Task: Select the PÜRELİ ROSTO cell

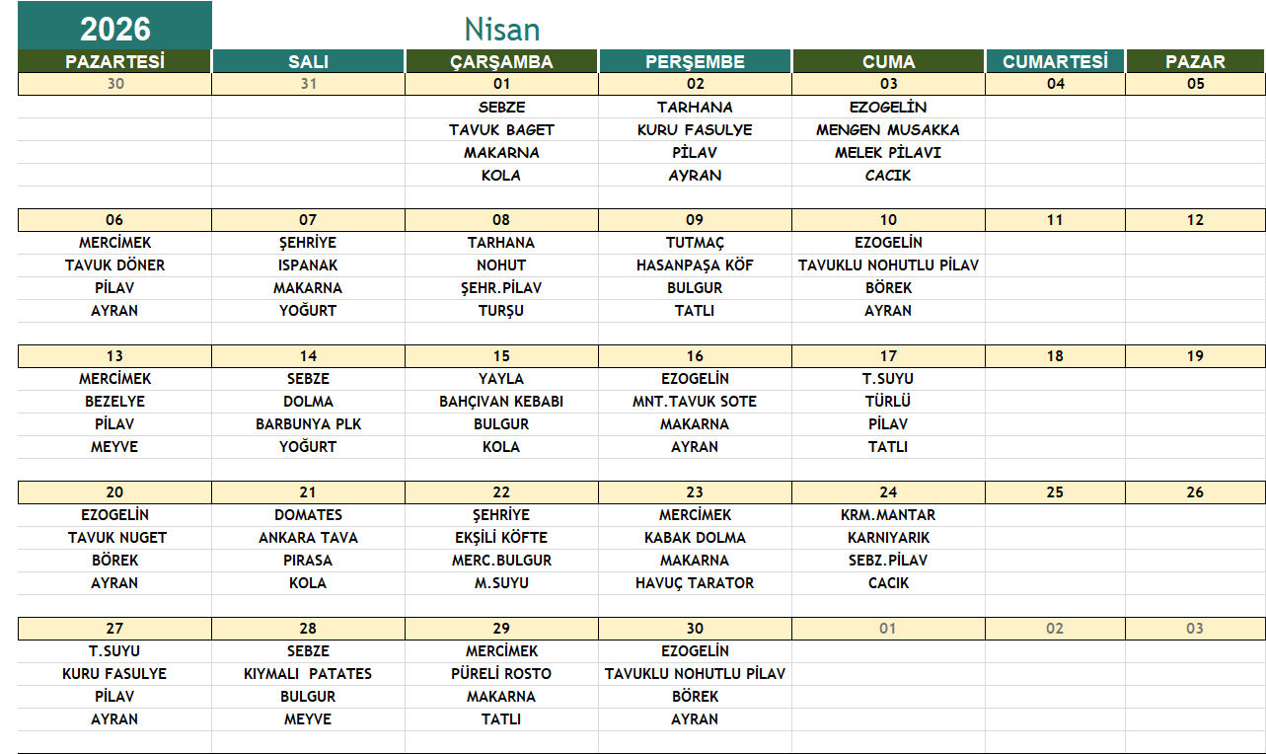Action: 501,673
